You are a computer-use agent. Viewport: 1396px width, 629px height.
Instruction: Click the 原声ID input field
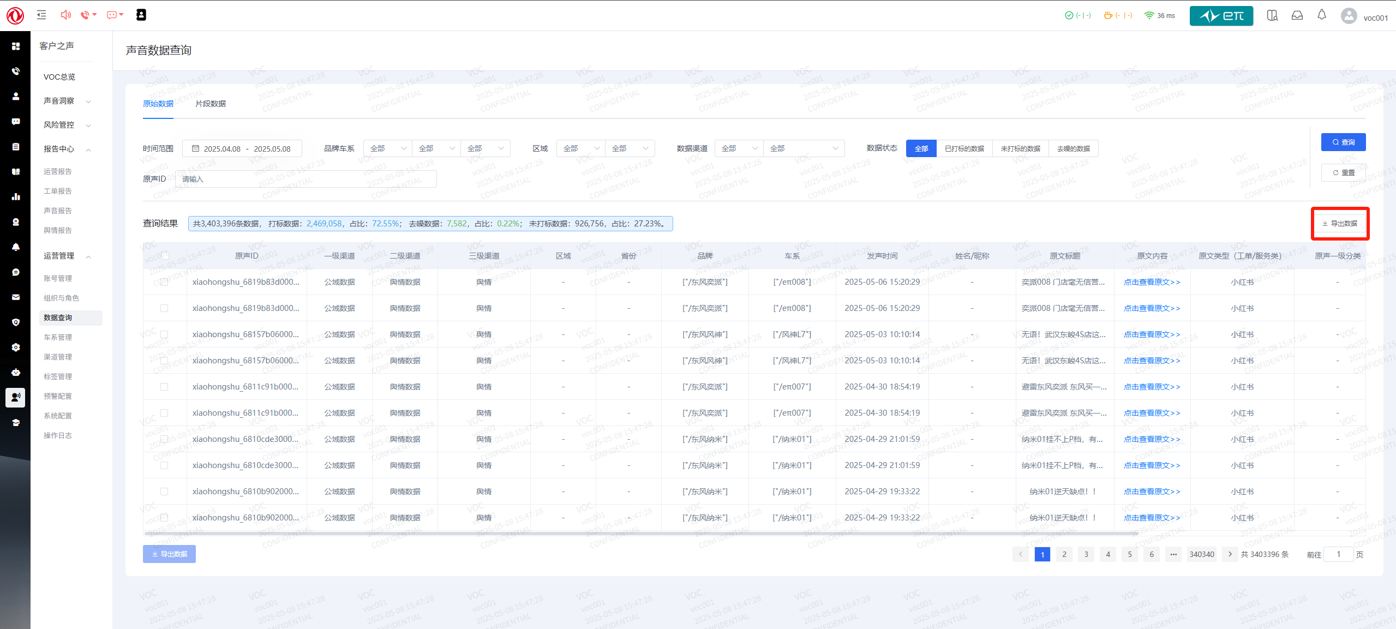pyautogui.click(x=305, y=179)
